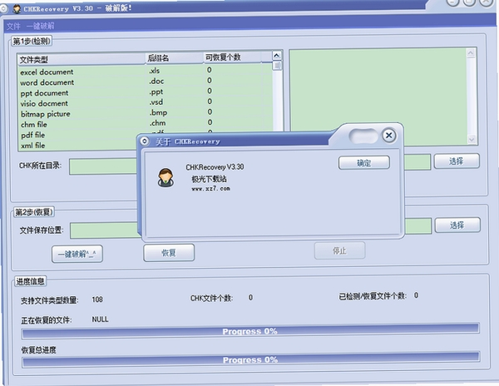Click the 恢复 button
Image resolution: width=499 pixels, height=386 pixels.
tap(169, 253)
